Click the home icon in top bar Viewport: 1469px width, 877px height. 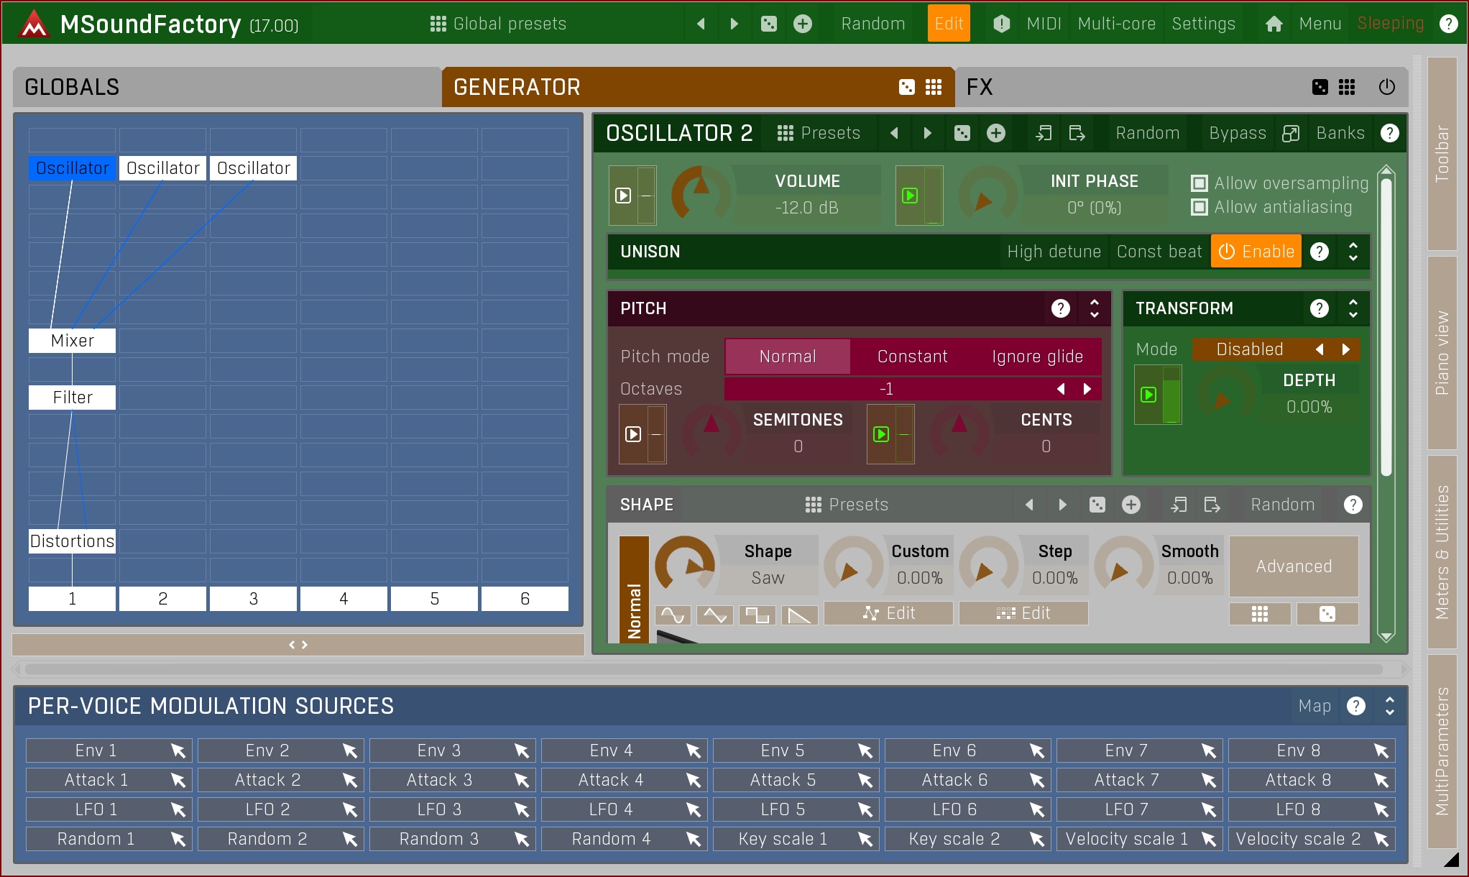point(1274,24)
